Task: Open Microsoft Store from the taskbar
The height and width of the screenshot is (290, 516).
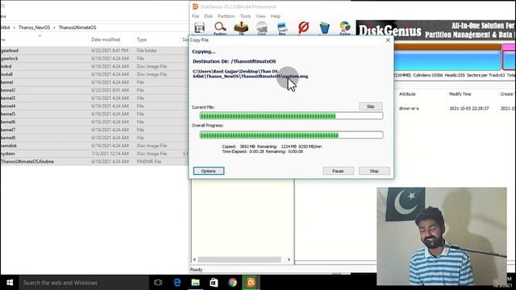Action: click(x=214, y=283)
